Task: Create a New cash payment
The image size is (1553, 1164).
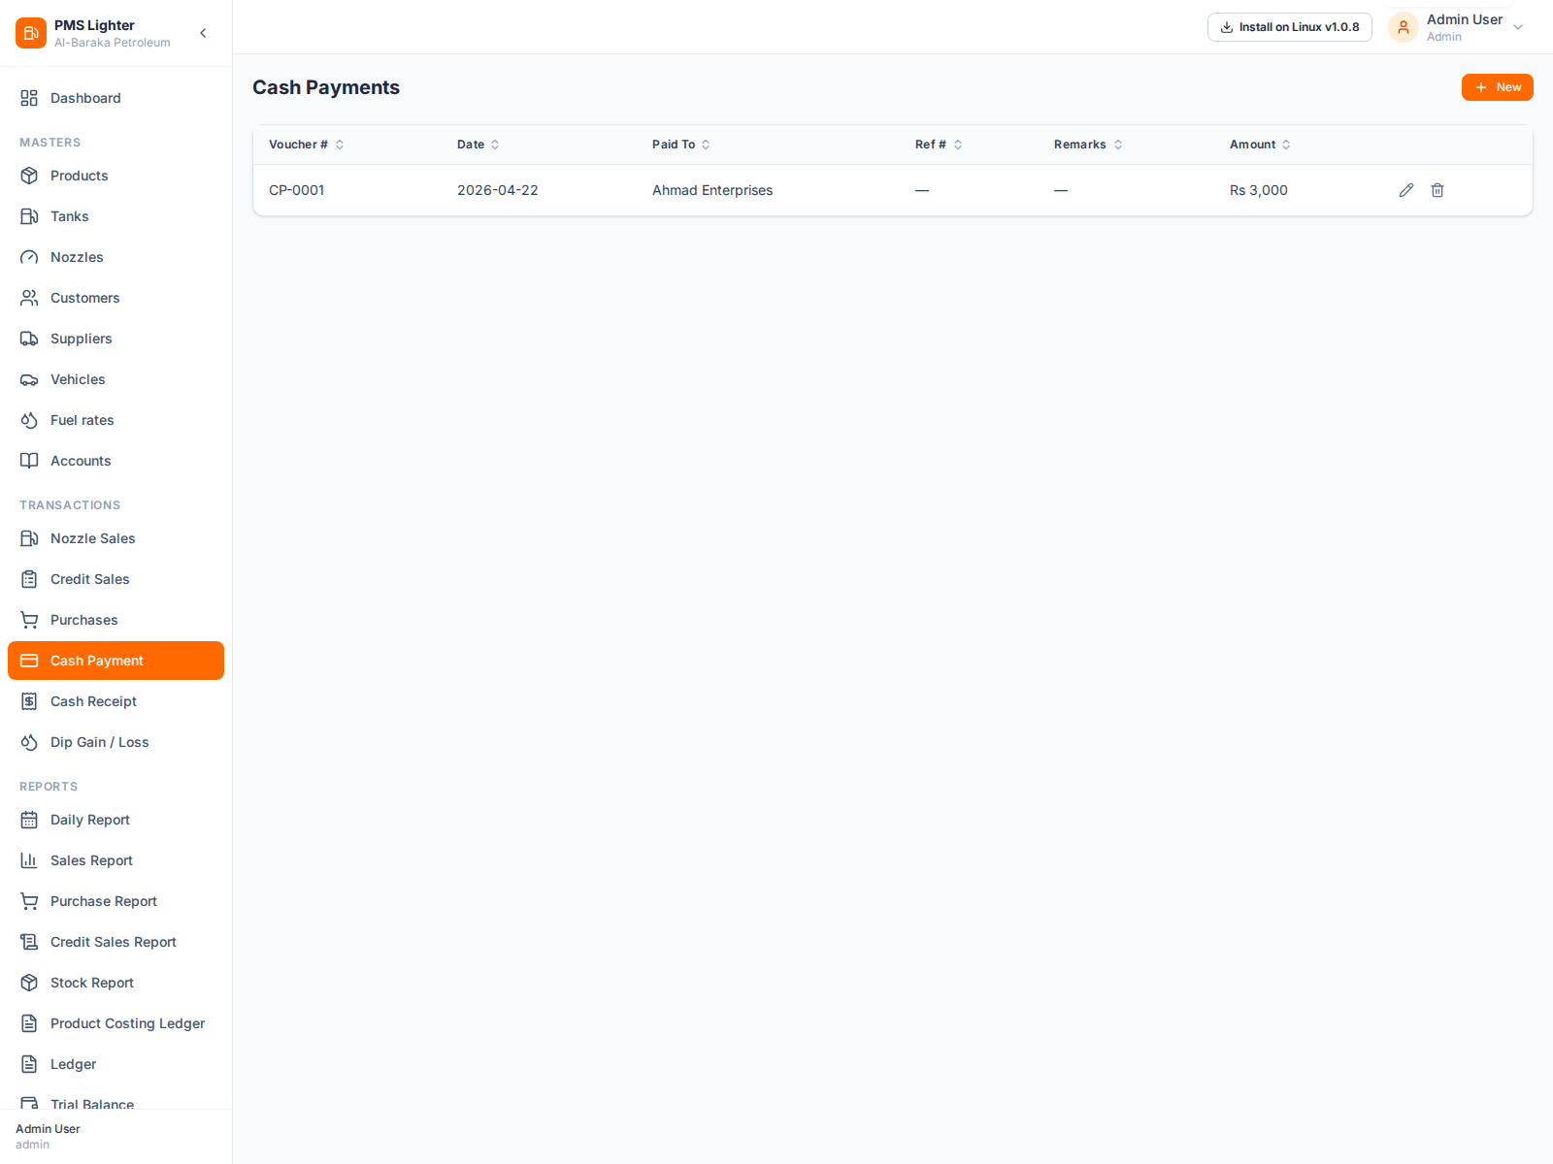Action: tap(1498, 87)
